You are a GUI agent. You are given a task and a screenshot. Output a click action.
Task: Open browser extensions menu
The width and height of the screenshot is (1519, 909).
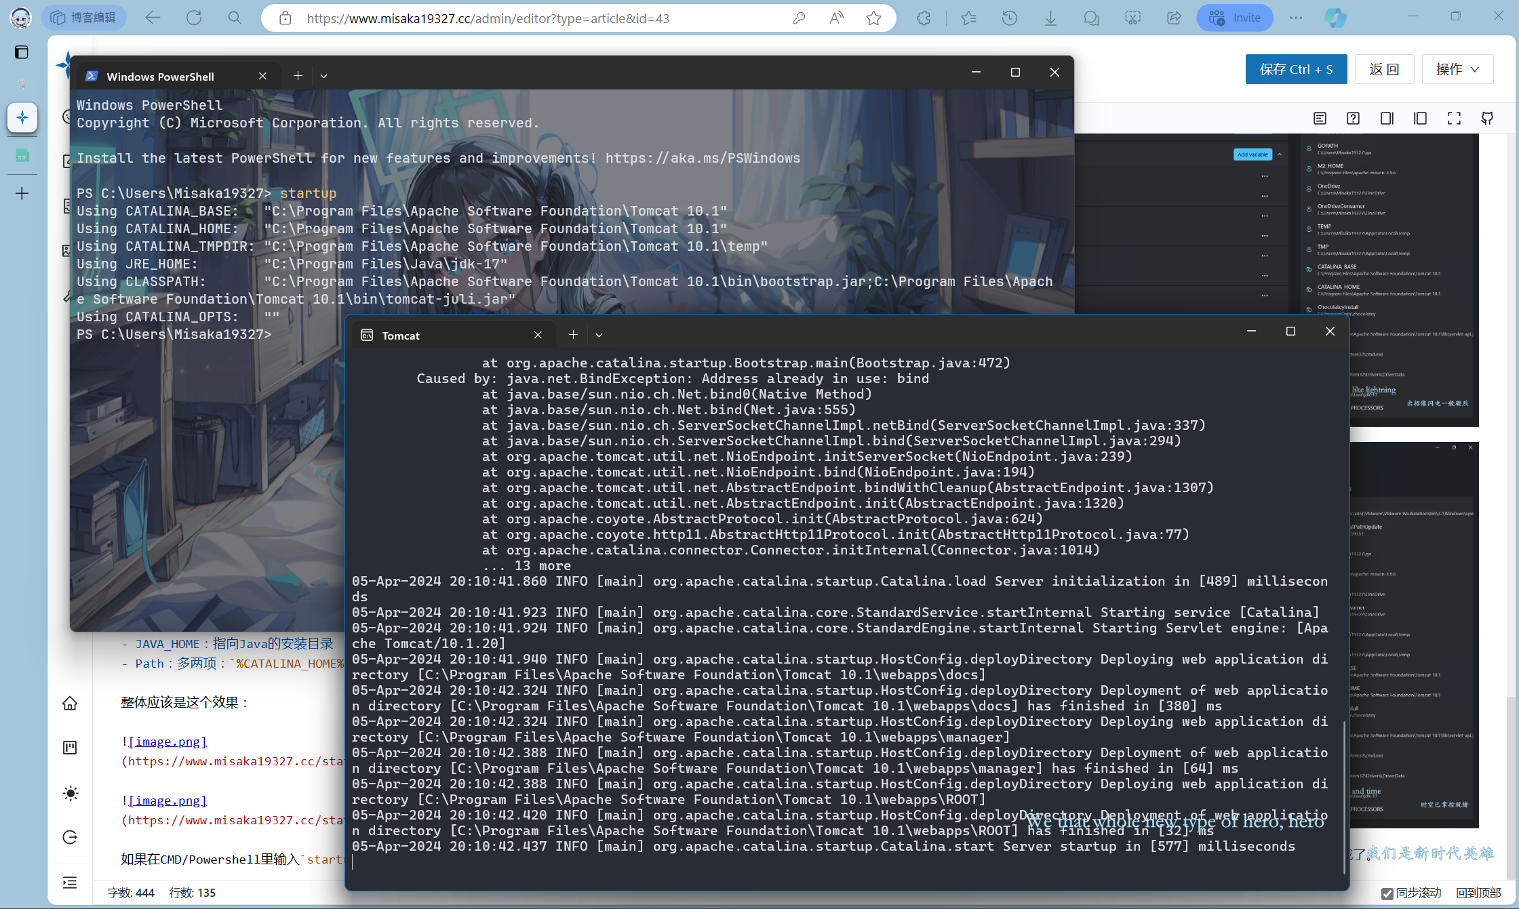pos(924,18)
